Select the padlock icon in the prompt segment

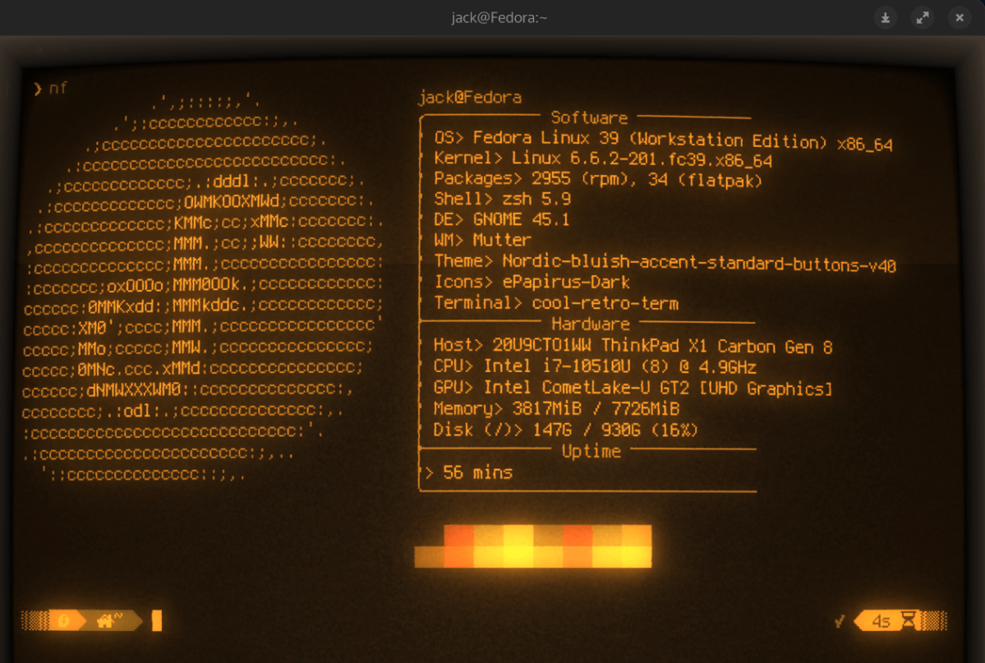pyautogui.click(x=63, y=620)
